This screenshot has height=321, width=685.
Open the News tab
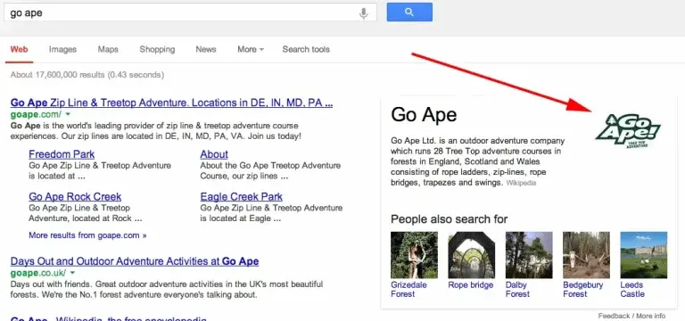pyautogui.click(x=206, y=49)
